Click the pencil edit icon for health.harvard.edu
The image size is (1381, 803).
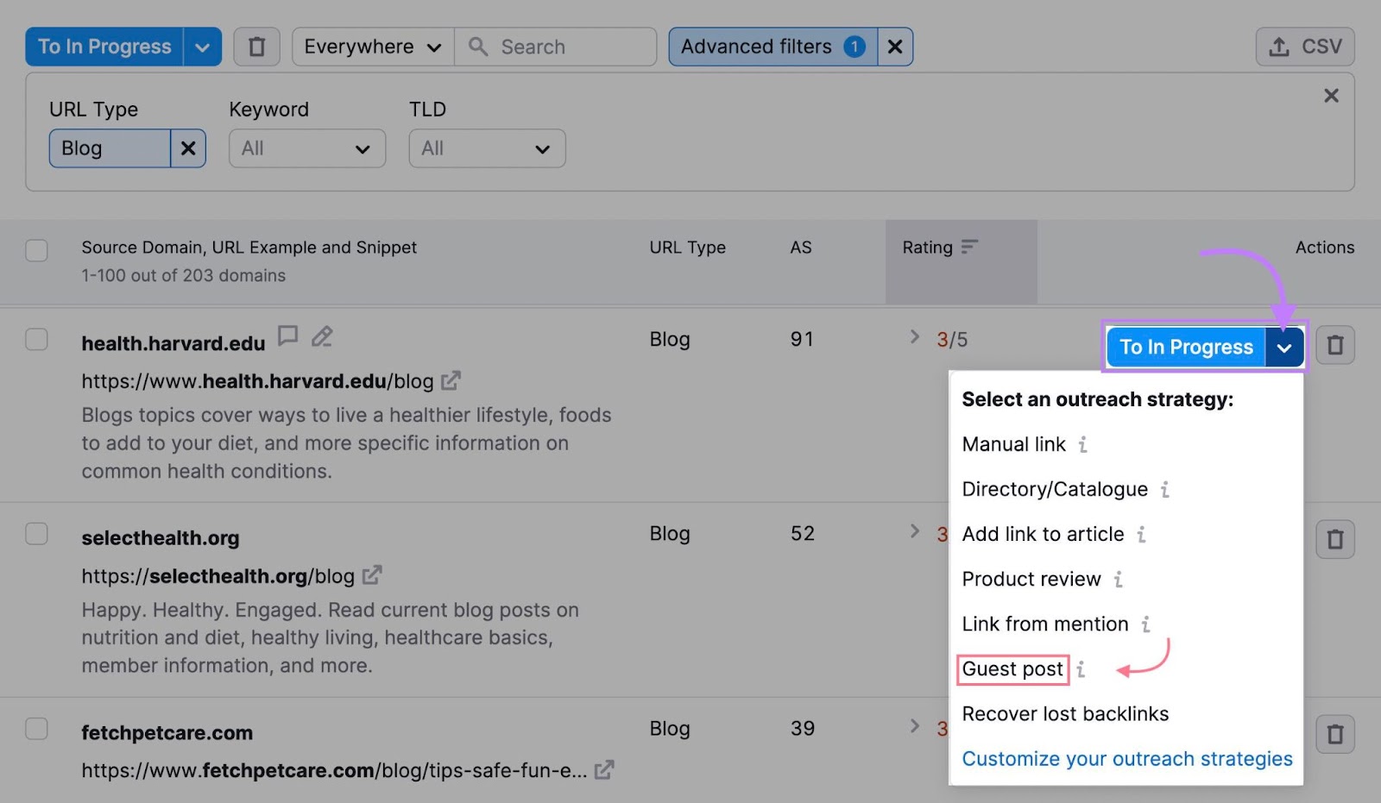(x=322, y=336)
